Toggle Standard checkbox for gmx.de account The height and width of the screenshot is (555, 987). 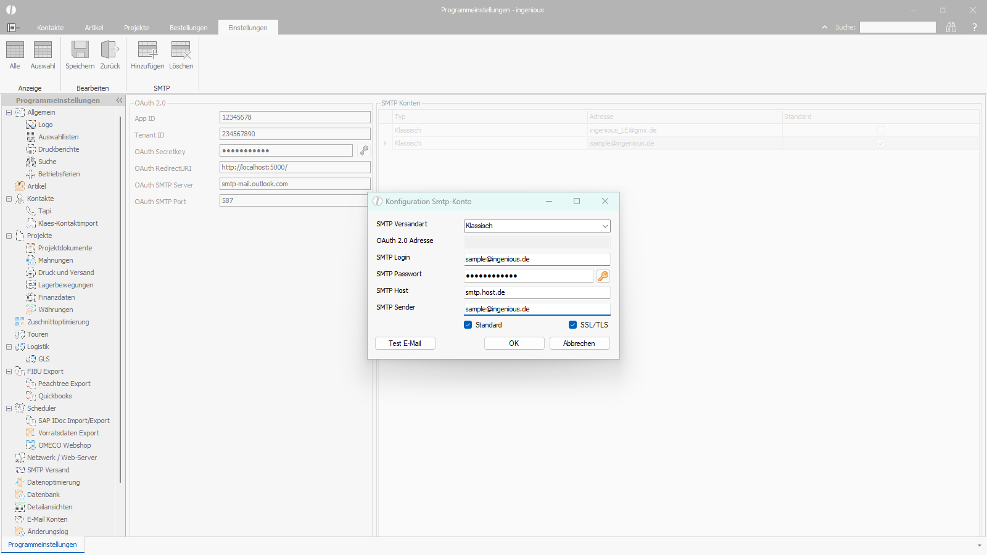click(x=880, y=130)
